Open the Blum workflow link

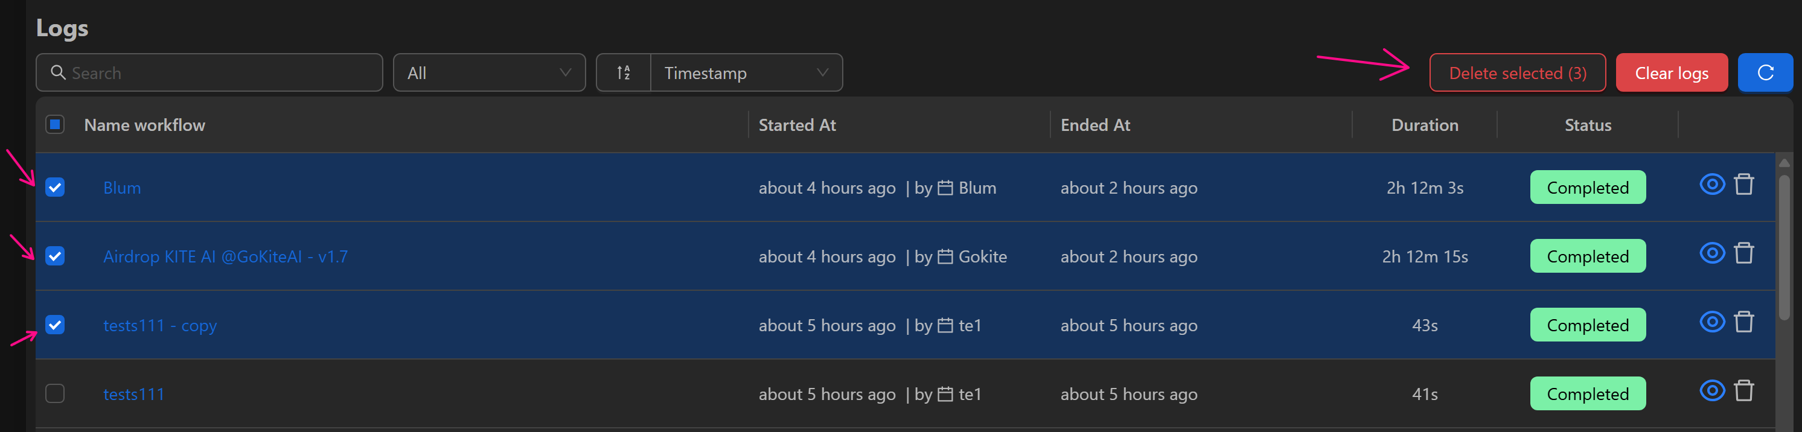(x=122, y=188)
